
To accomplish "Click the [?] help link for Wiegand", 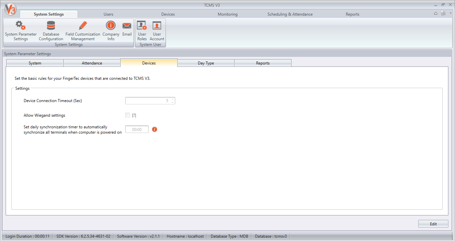I will click(134, 115).
